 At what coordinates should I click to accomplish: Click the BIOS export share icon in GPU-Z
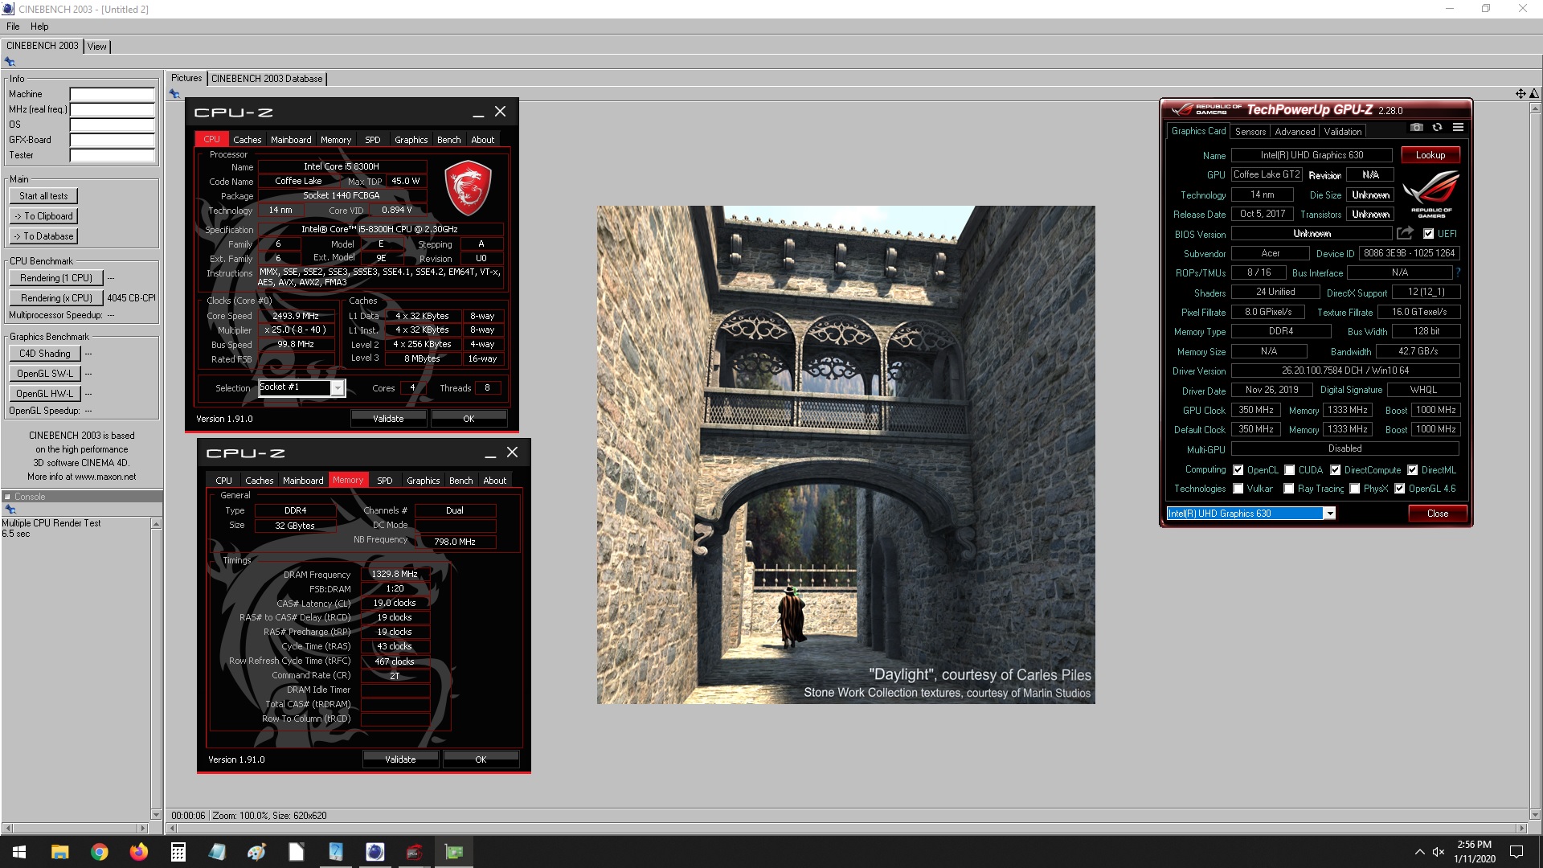coord(1405,233)
